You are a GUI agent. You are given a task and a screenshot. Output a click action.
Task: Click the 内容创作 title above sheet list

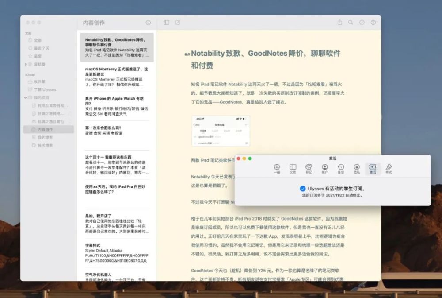(x=94, y=23)
